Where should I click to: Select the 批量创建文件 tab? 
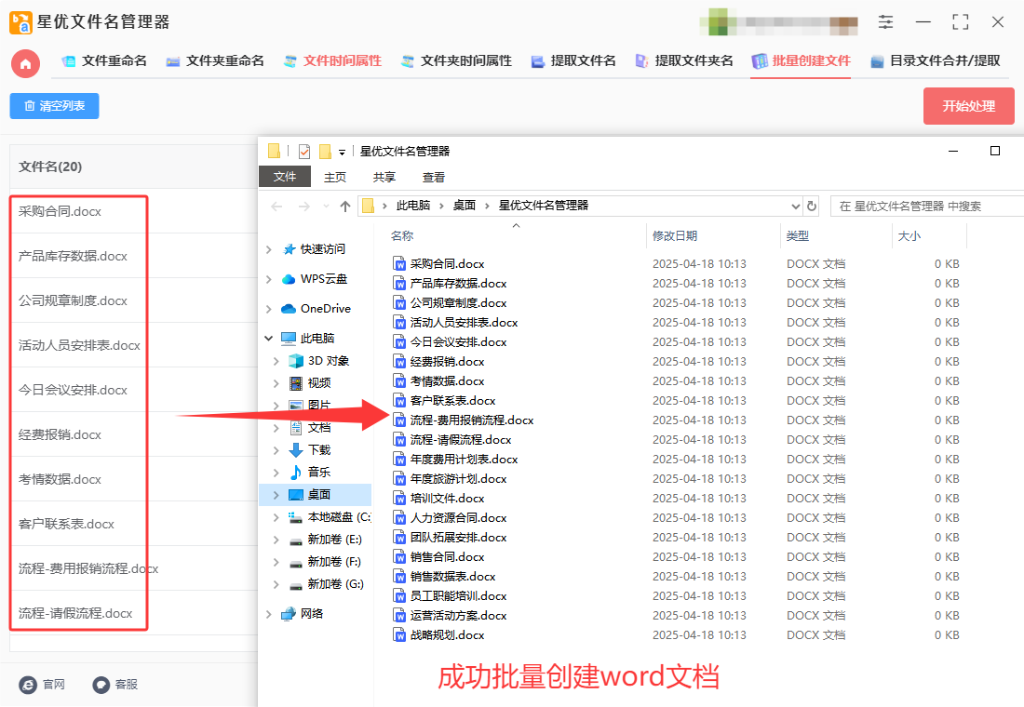point(801,61)
